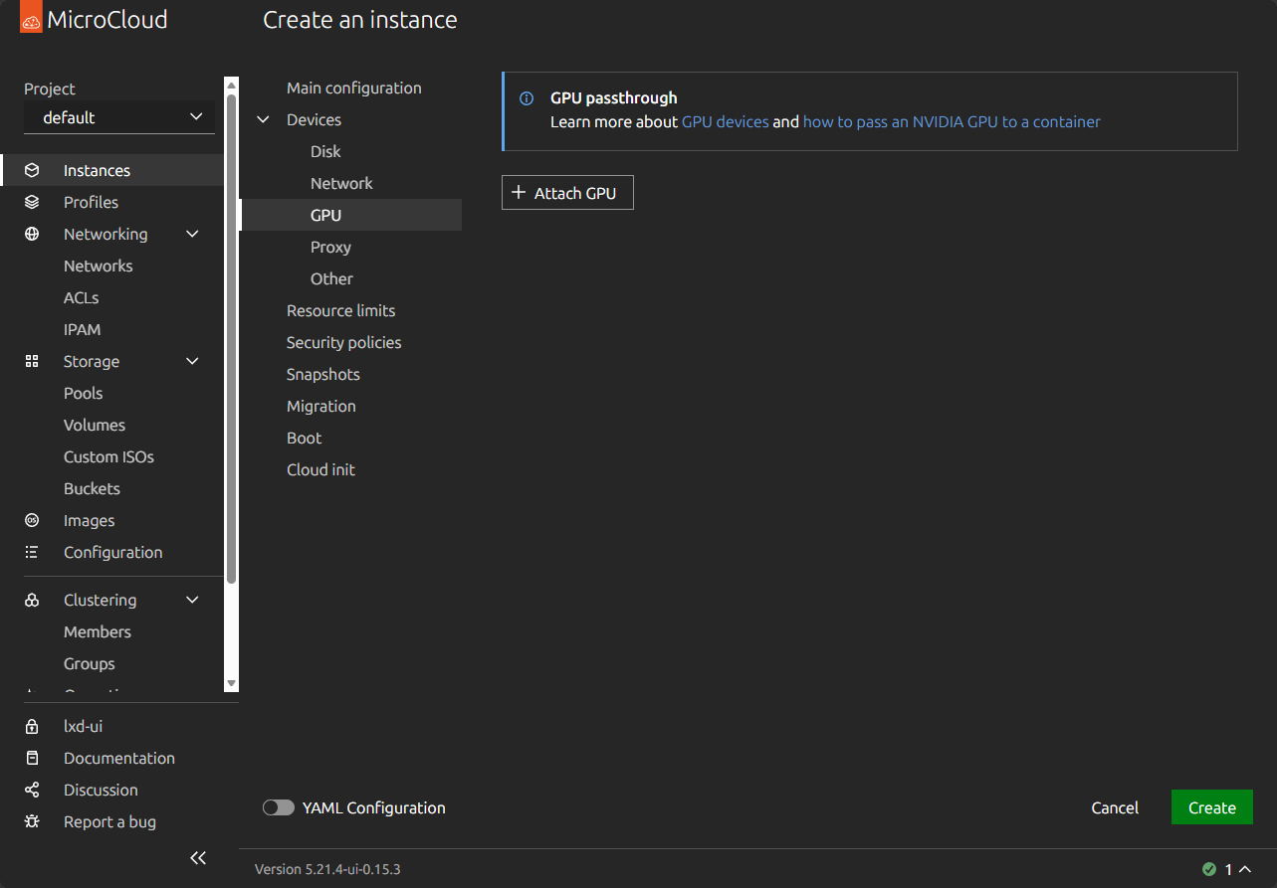Viewport: 1277px width, 888px height.
Task: Click version text 5.21.4-ui-0.15.3
Action: (x=327, y=869)
